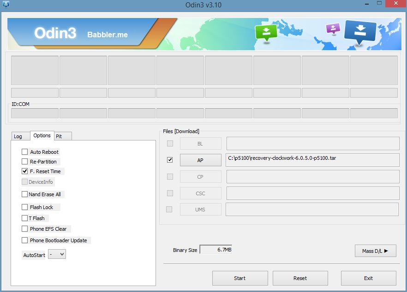Uncheck F. Reset Time option

tap(24, 171)
